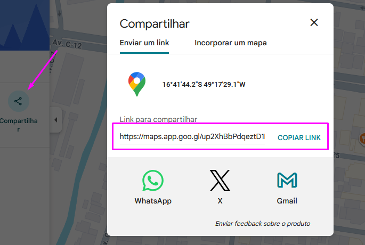Click inside the share link URL field
The height and width of the screenshot is (245, 365).
pyautogui.click(x=192, y=136)
